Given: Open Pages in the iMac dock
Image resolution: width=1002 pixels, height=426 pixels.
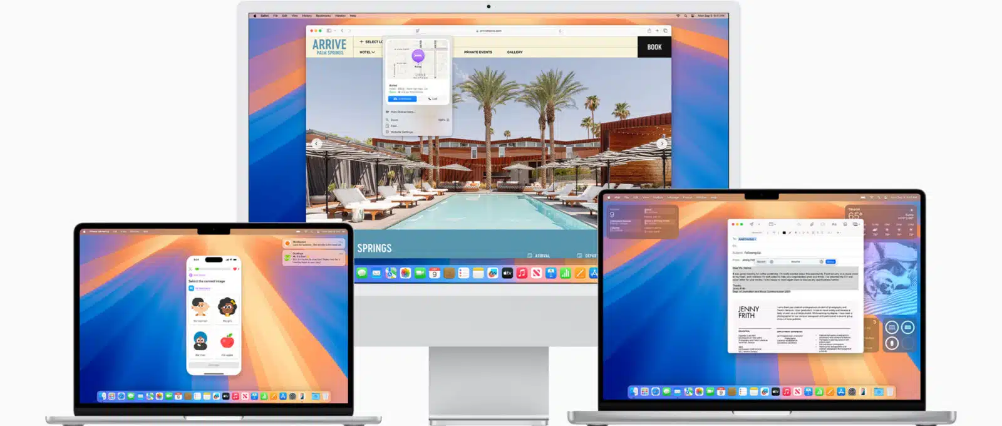Looking at the screenshot, I should pos(580,273).
